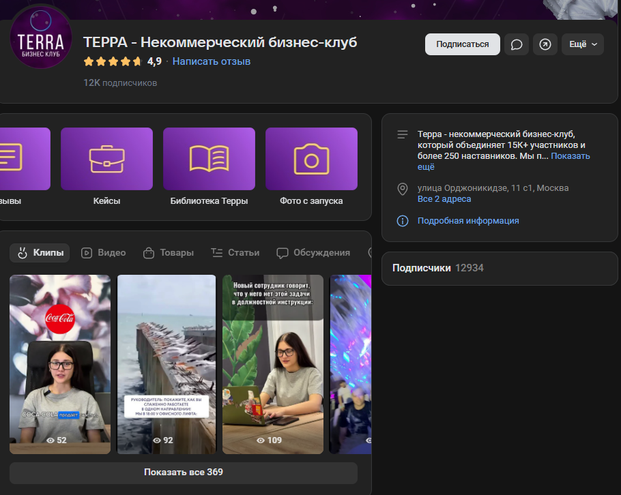Play the Coca-Cola clip thumbnail
Image resolution: width=621 pixels, height=495 pixels.
(x=60, y=364)
